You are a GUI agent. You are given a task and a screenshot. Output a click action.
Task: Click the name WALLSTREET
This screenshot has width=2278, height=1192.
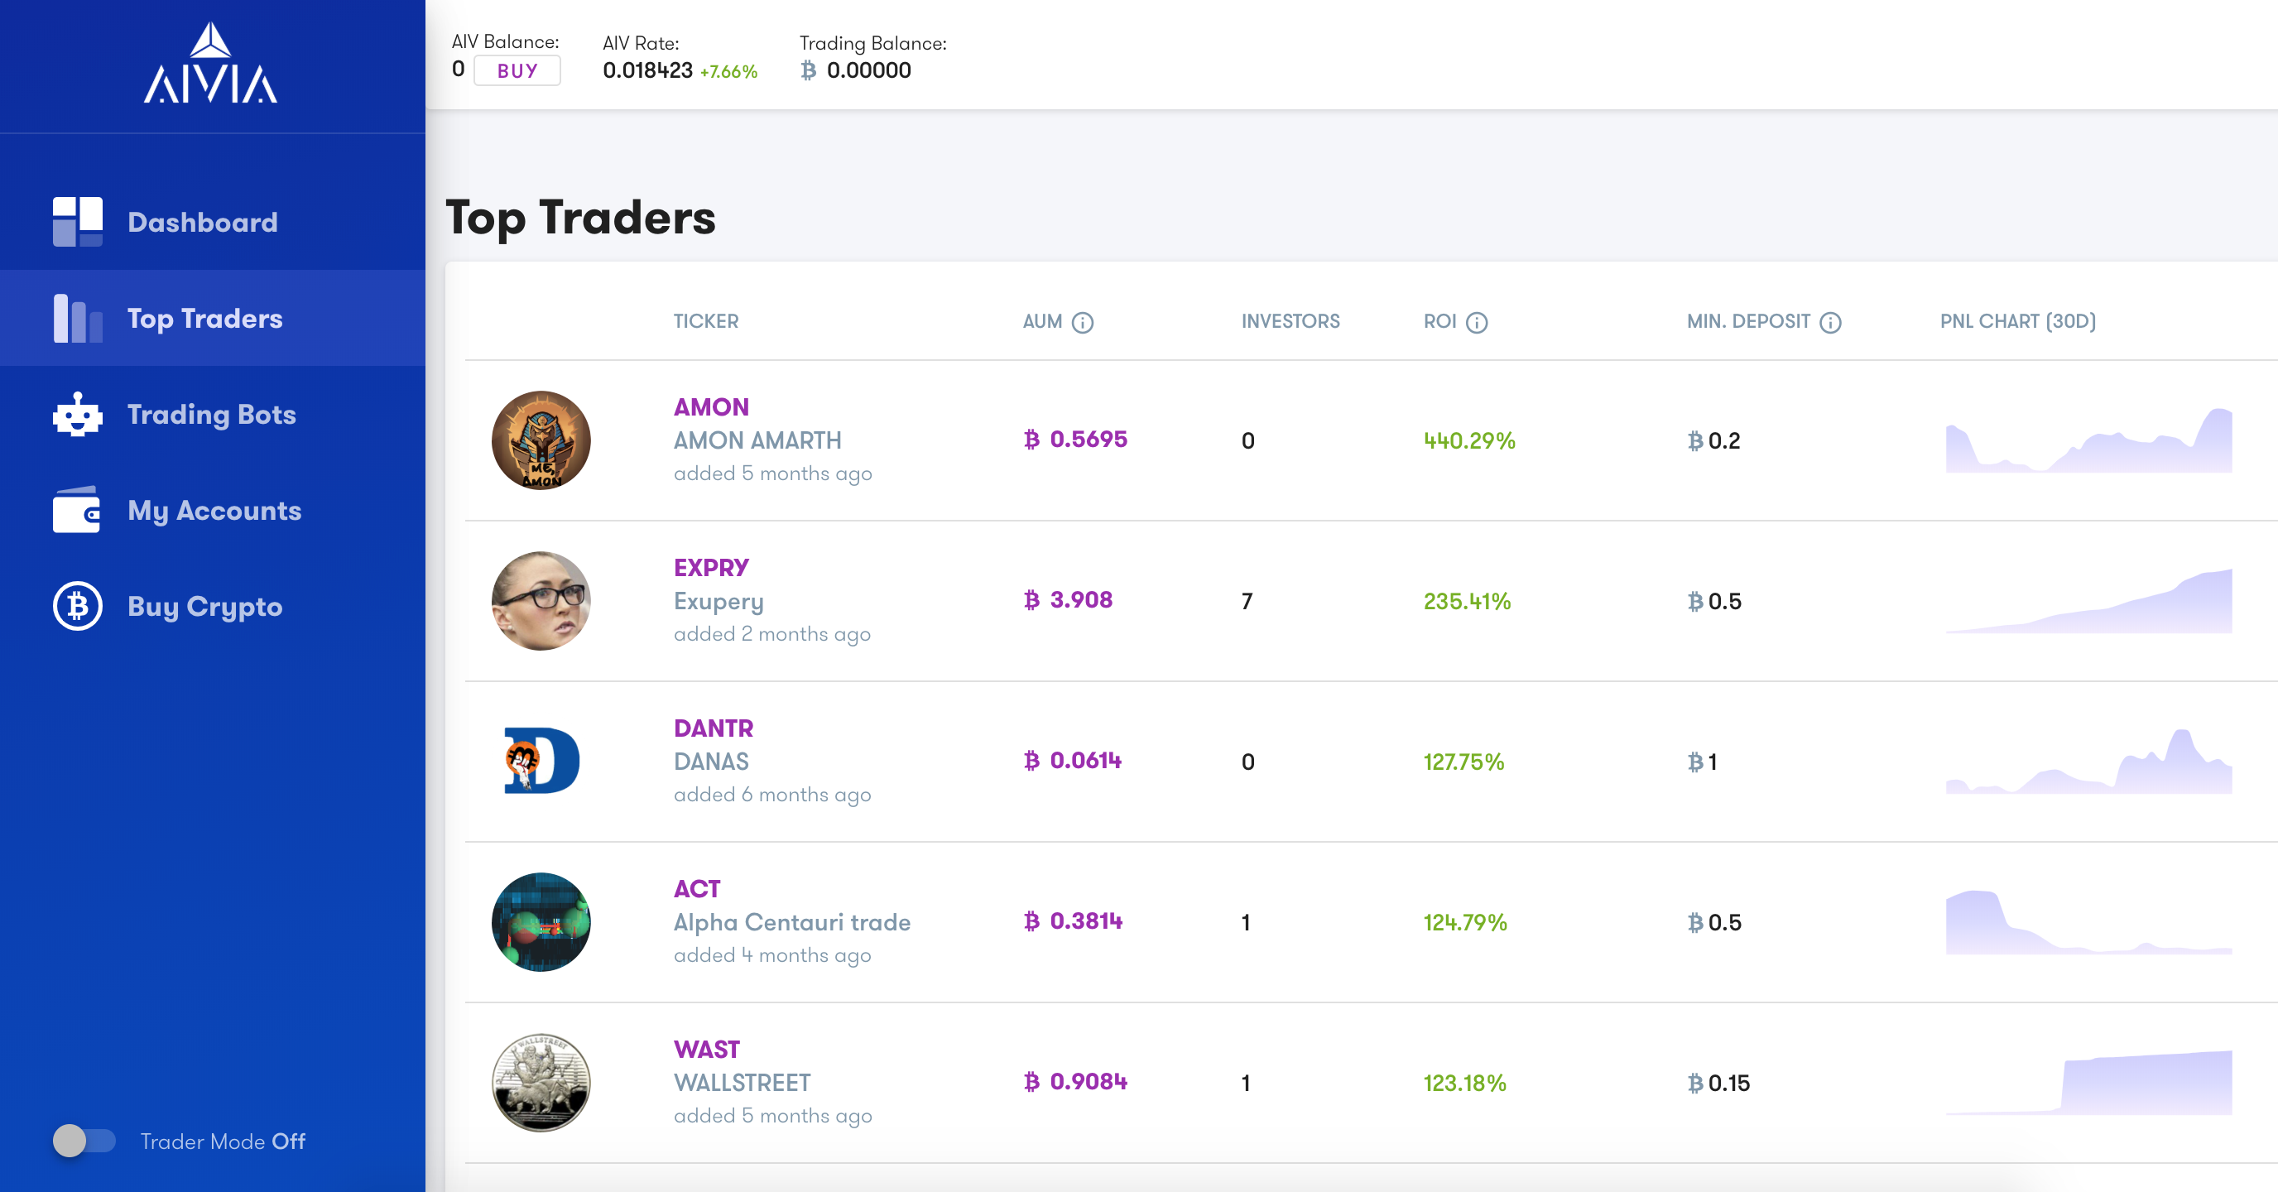click(x=742, y=1084)
